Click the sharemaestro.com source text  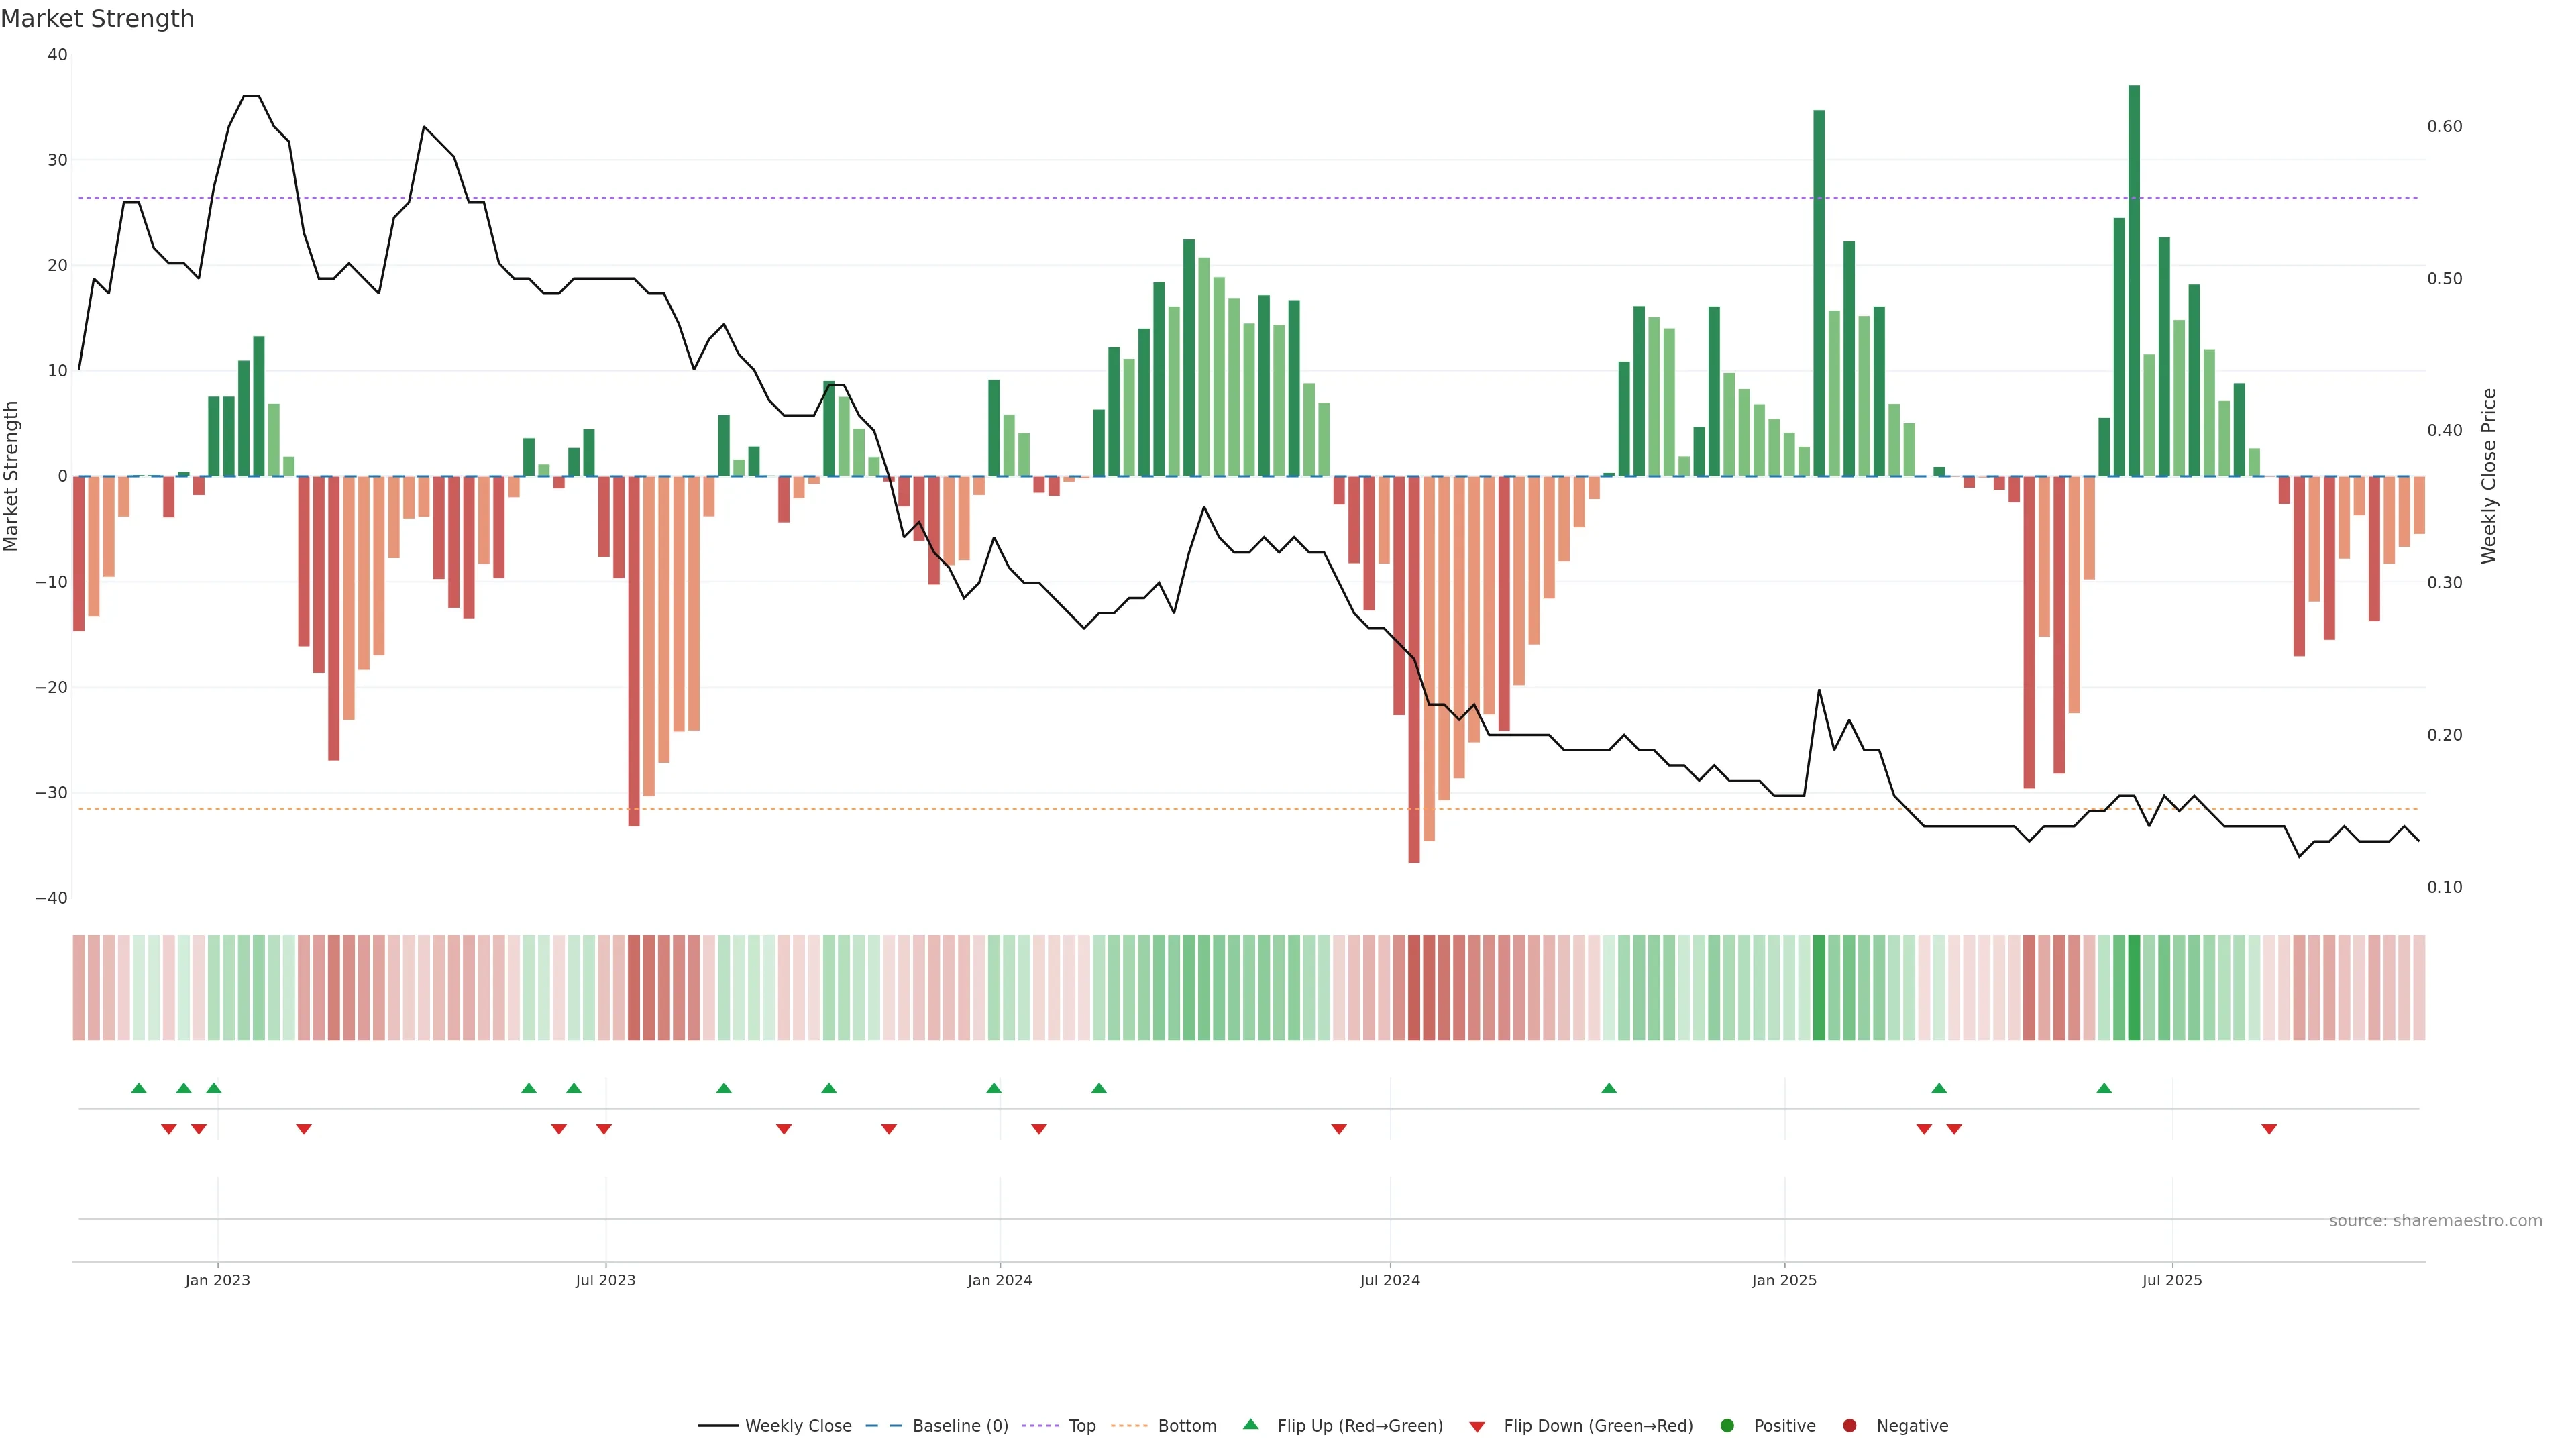click(2435, 1221)
